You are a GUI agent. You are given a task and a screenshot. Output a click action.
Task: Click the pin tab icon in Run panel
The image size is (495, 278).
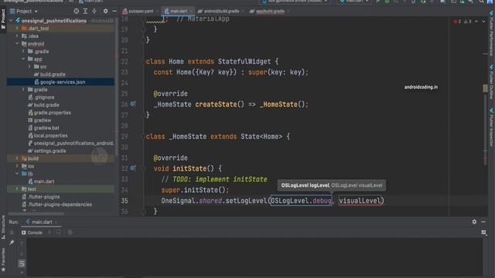[12, 242]
